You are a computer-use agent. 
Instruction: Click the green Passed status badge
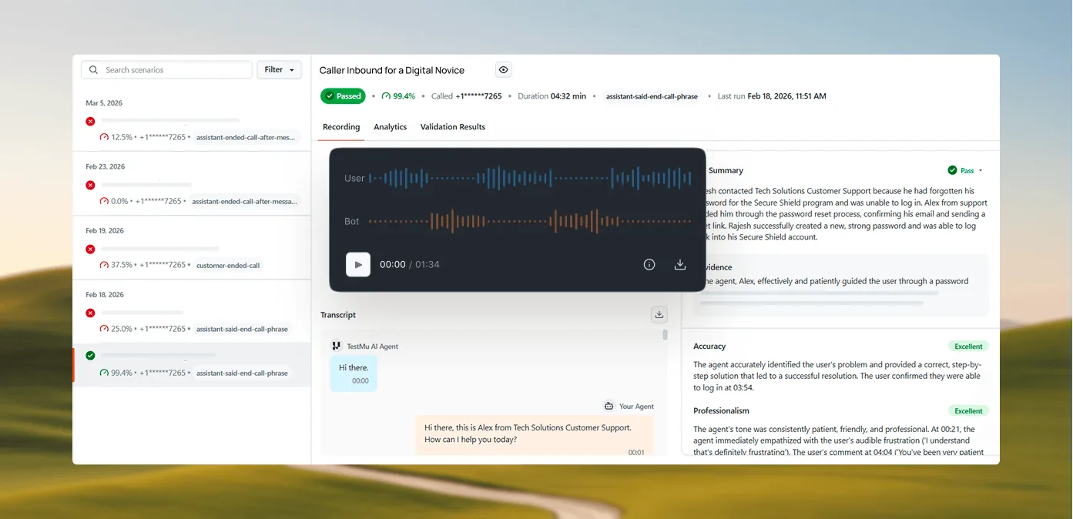pyautogui.click(x=343, y=96)
